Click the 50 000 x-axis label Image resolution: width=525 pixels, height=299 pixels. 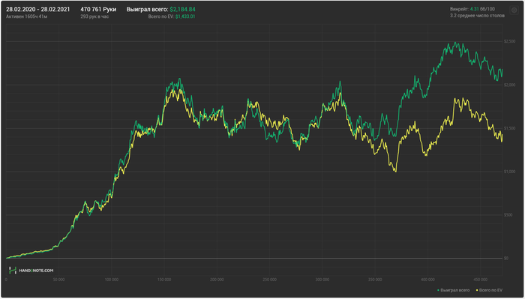point(59,280)
